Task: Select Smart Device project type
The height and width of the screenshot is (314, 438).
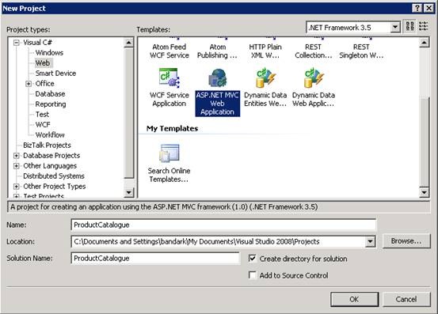Action: pyautogui.click(x=55, y=74)
